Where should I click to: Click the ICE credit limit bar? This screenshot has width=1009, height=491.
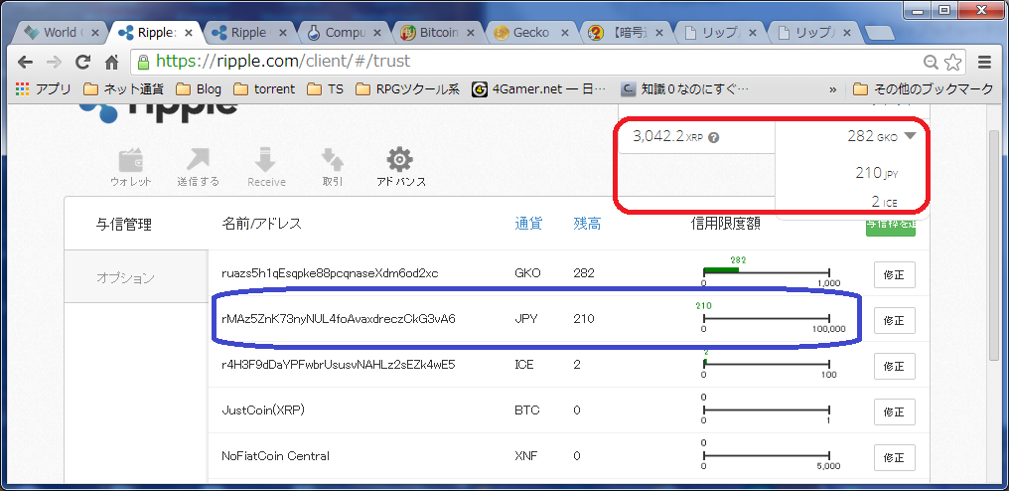tap(767, 364)
